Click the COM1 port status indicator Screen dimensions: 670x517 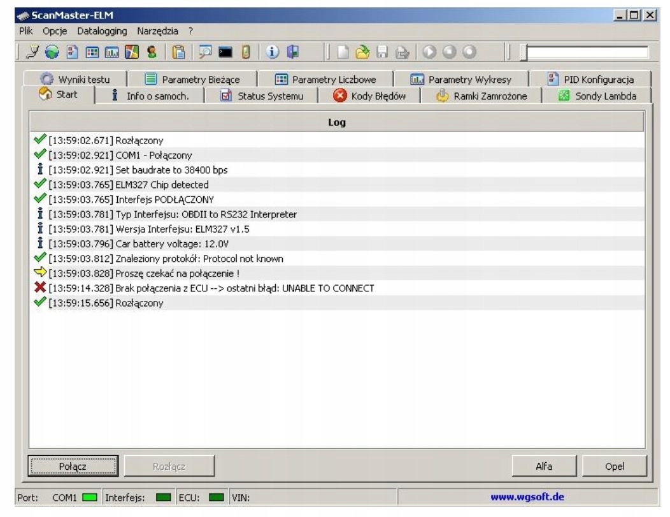pos(90,497)
